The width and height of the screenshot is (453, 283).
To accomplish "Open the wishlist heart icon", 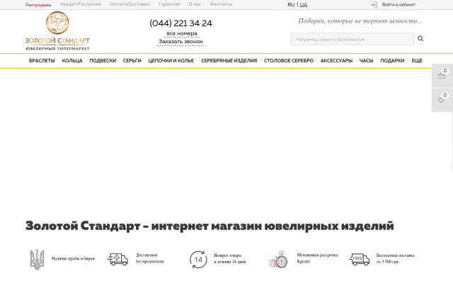I will coord(441,100).
